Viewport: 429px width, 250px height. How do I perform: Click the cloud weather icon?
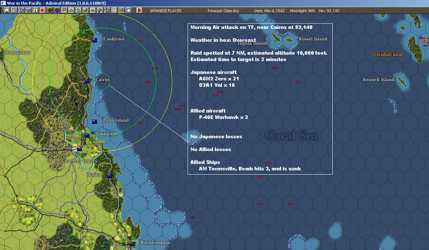tap(128, 10)
